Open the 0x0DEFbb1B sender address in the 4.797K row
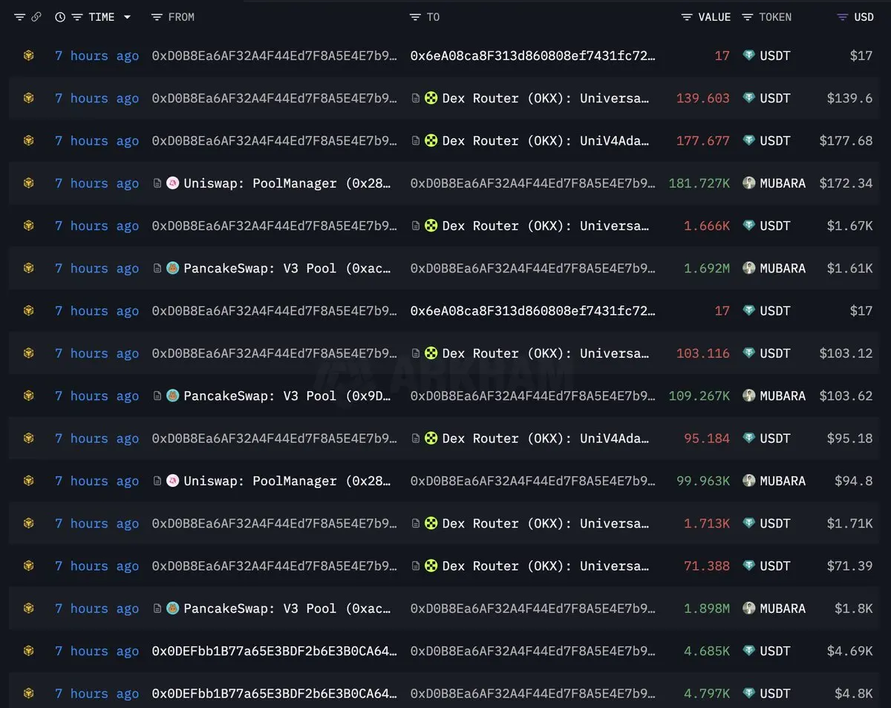Image resolution: width=891 pixels, height=708 pixels. pyautogui.click(x=274, y=693)
